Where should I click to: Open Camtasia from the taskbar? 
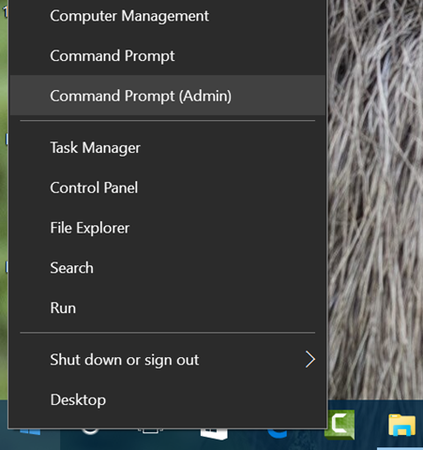tap(340, 425)
